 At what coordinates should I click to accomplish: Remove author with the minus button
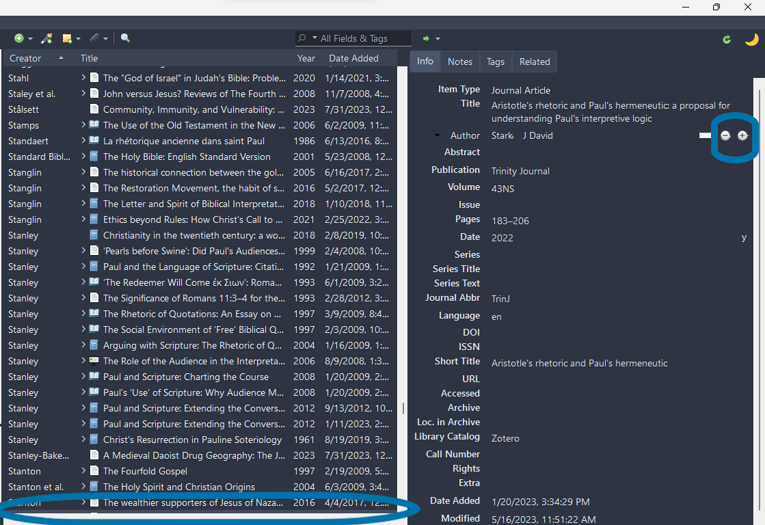pyautogui.click(x=725, y=135)
